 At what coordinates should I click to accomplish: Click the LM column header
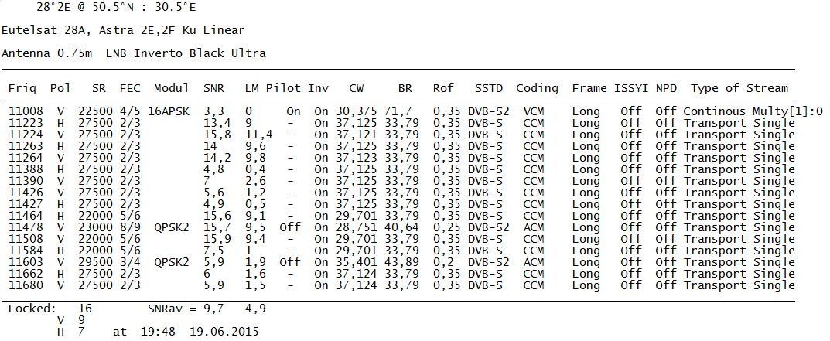(x=252, y=88)
